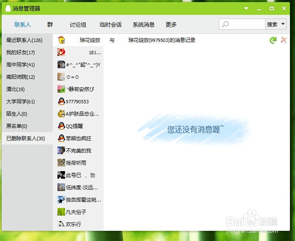Select contact 977790553
The image size is (295, 241).
[78, 102]
